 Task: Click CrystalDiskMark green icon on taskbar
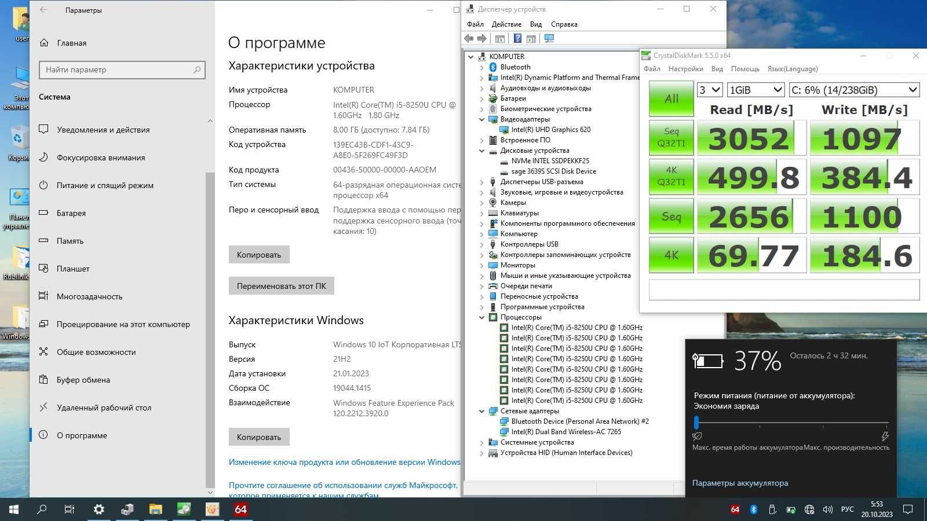point(184,509)
